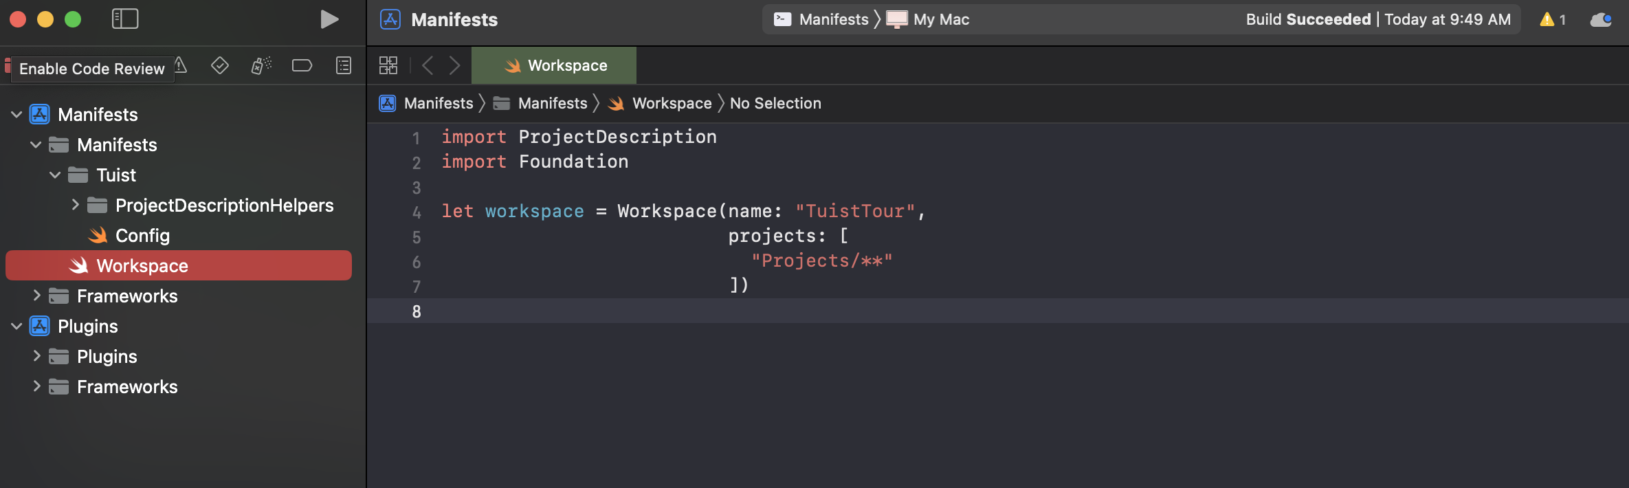Select the Workspace swift file in navigator
1629x488 pixels.
pos(179,265)
